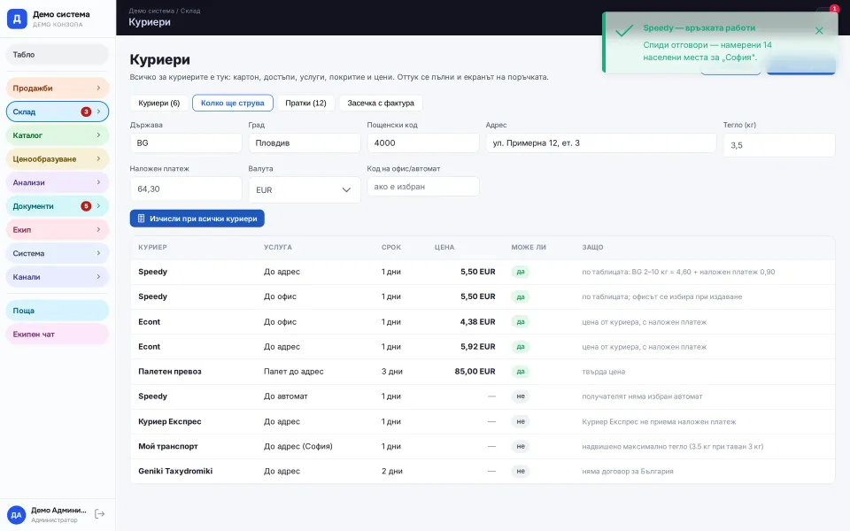This screenshot has width=850, height=531.
Task: Open Екипен чат in the sidebar
Action: (58, 335)
